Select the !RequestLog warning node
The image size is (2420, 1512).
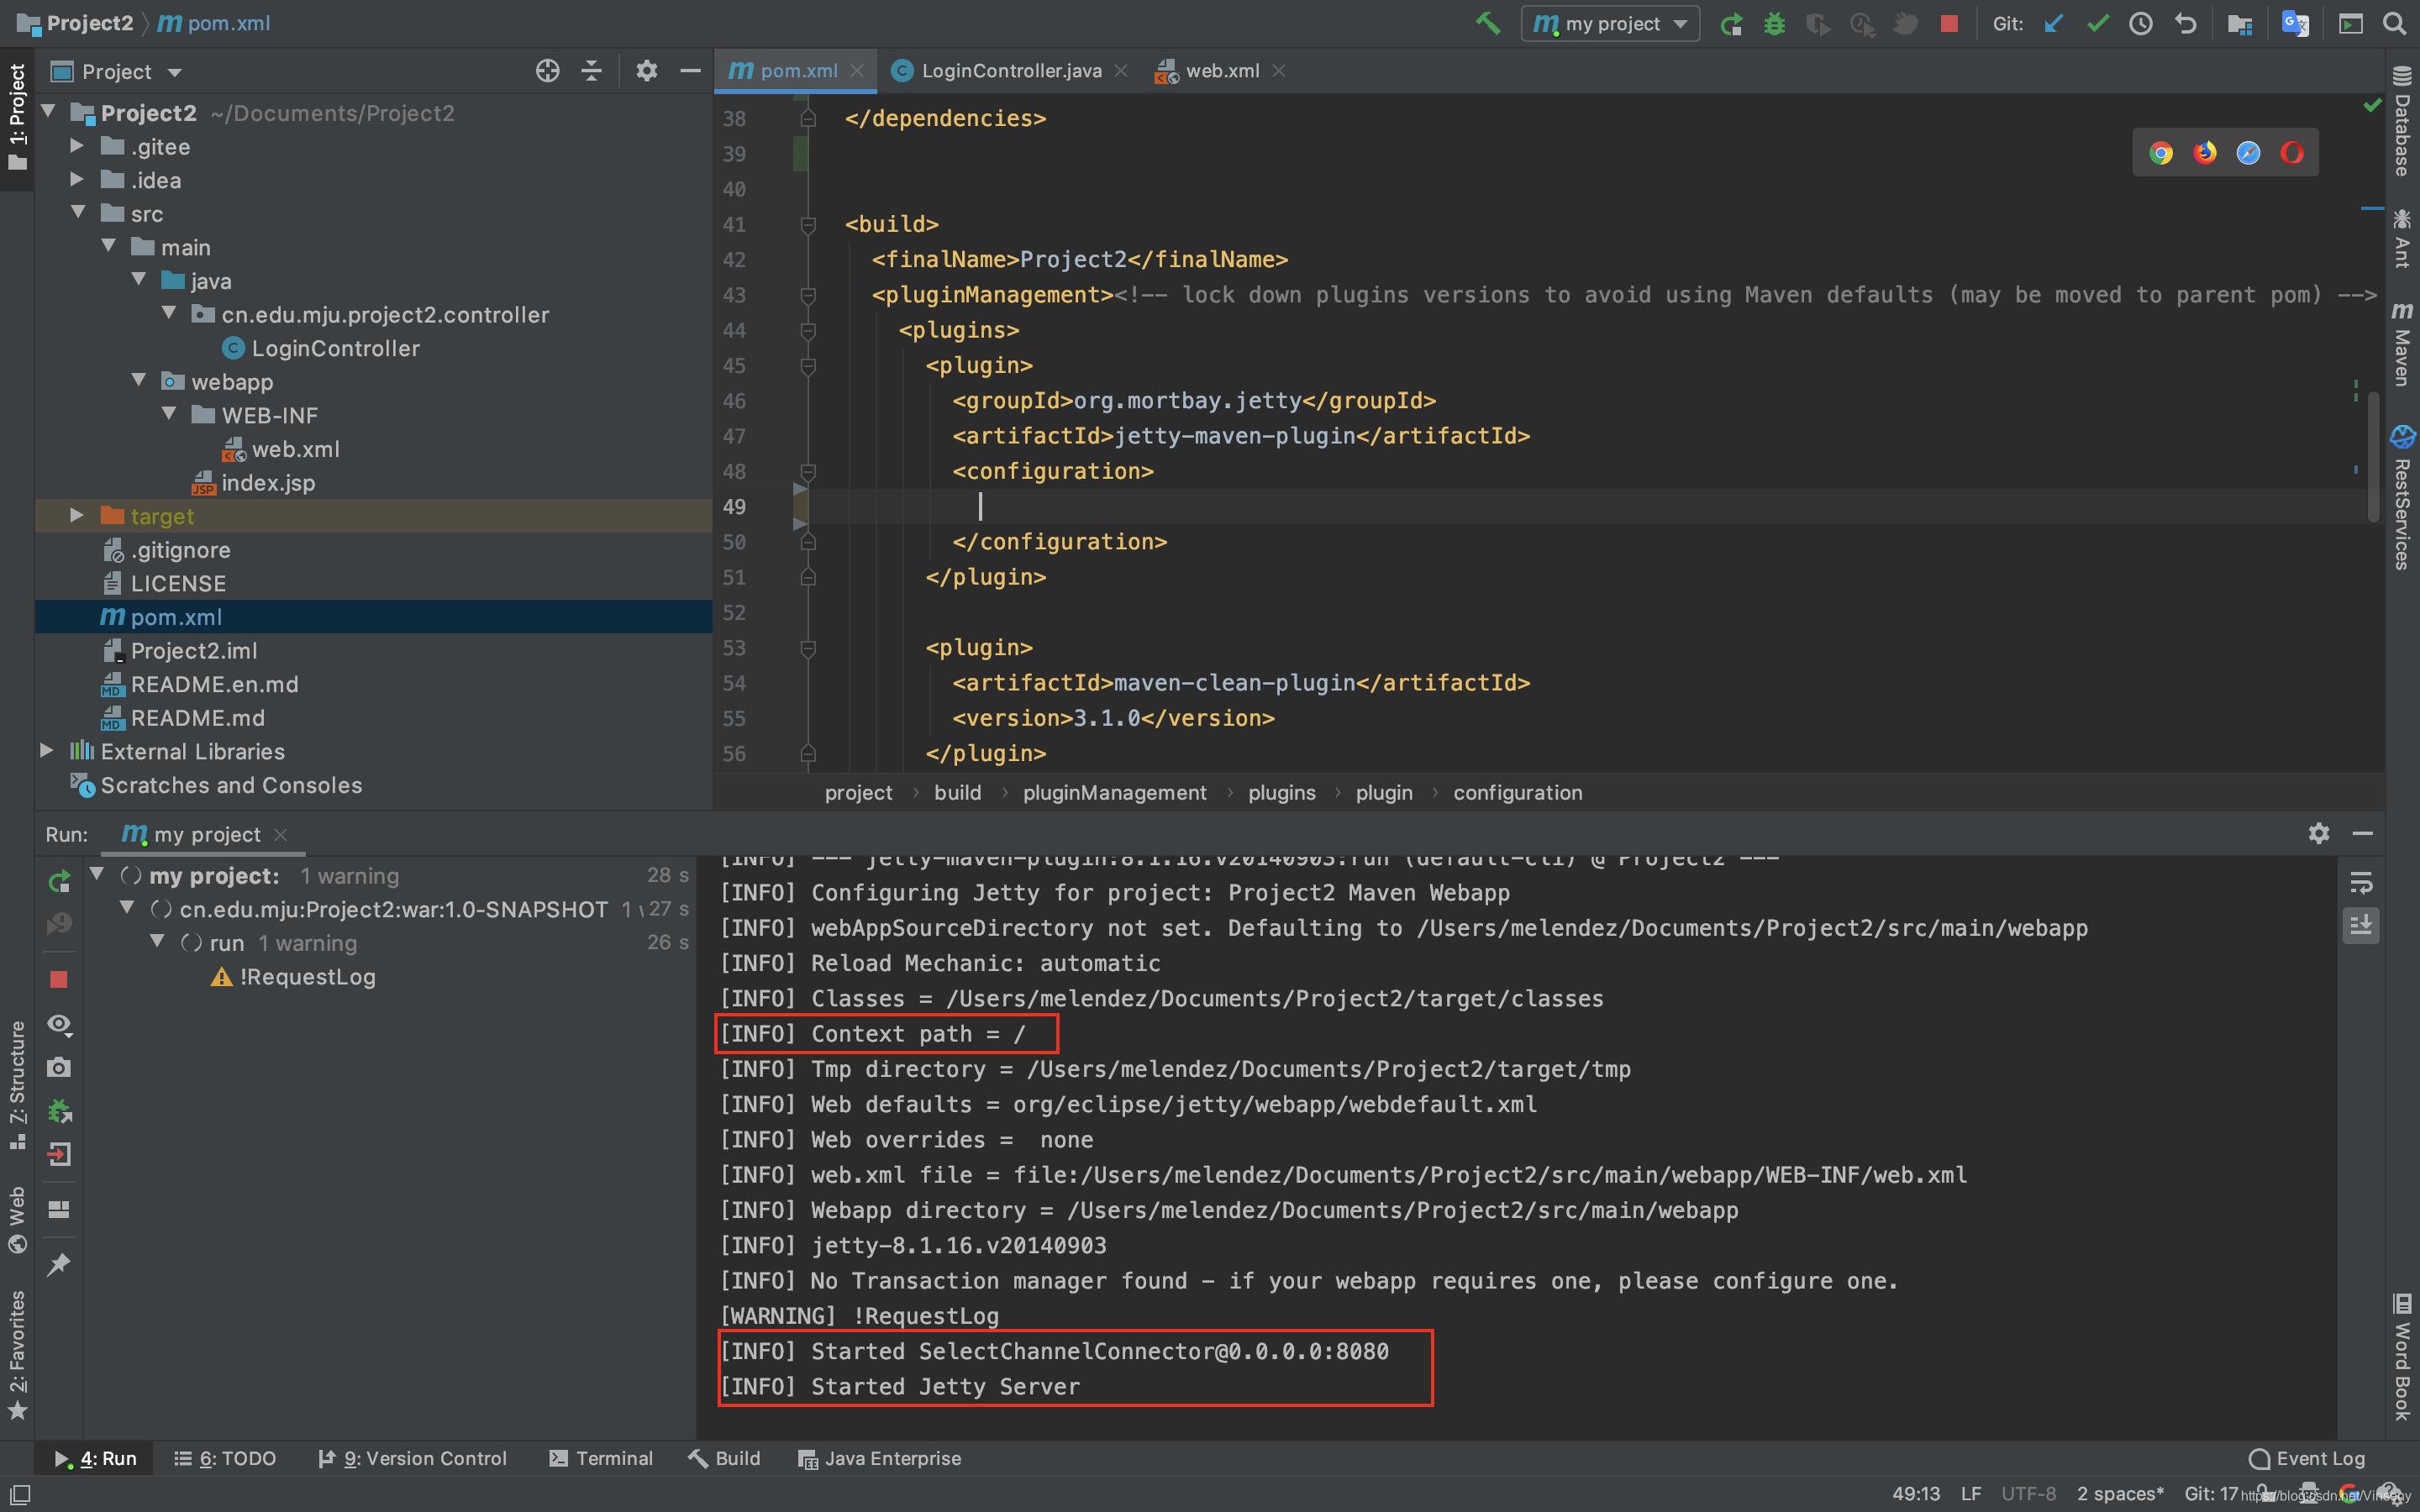293,977
